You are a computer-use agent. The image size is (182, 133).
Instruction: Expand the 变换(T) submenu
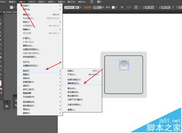tap(40, 6)
